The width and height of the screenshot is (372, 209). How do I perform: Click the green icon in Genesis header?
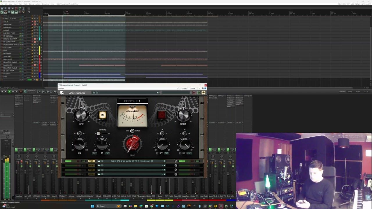pyautogui.click(x=198, y=93)
